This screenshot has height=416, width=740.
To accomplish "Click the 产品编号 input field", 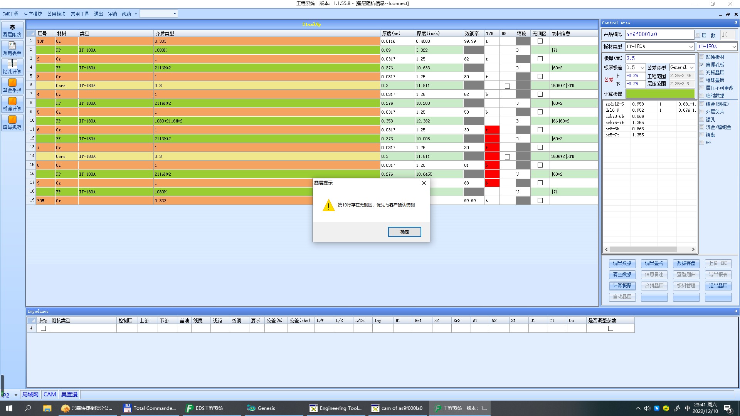I will [x=659, y=34].
